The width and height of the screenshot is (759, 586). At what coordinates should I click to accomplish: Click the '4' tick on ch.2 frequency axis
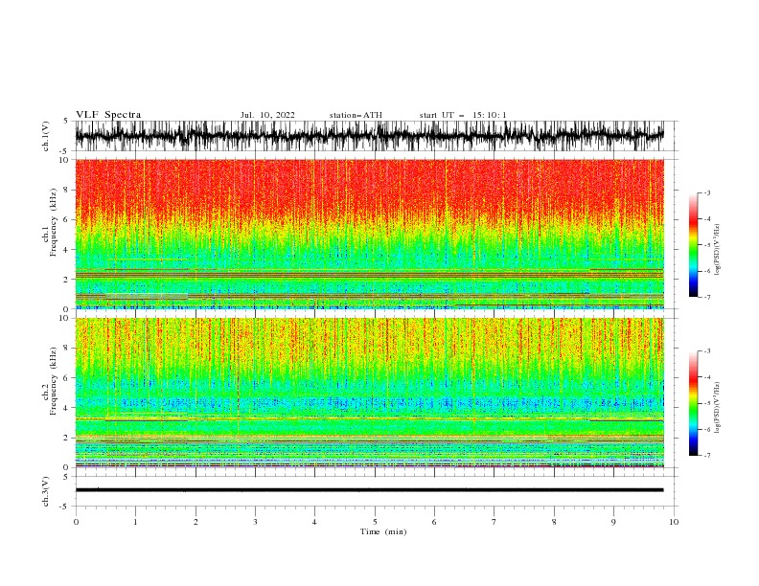click(x=66, y=408)
